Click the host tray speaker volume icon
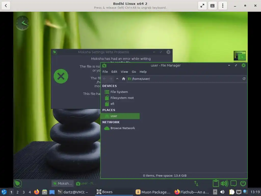The width and height of the screenshot is (261, 196). pyautogui.click(x=222, y=192)
